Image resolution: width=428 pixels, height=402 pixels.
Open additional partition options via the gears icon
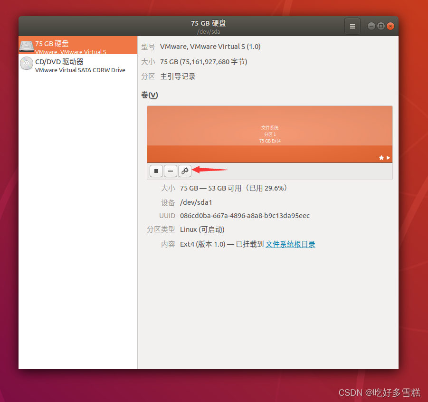point(185,171)
